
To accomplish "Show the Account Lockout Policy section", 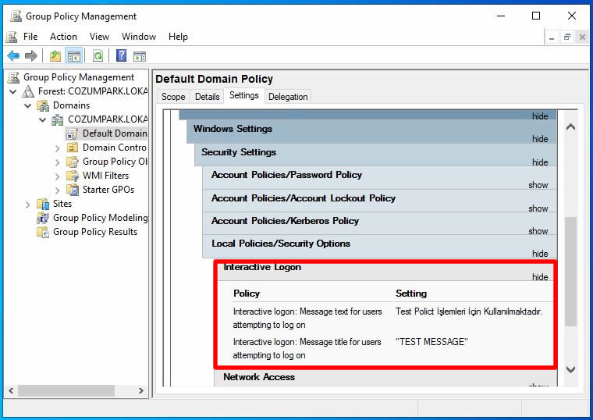I will (538, 208).
